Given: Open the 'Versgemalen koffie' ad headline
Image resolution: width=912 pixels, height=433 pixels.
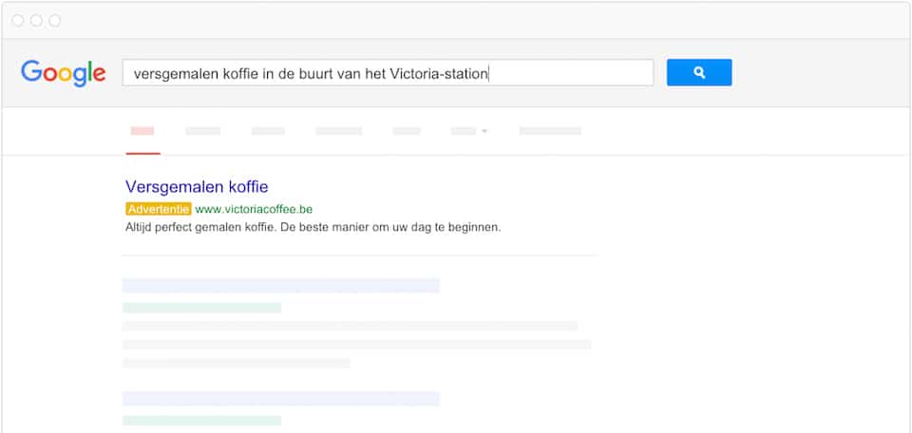Looking at the screenshot, I should [197, 186].
